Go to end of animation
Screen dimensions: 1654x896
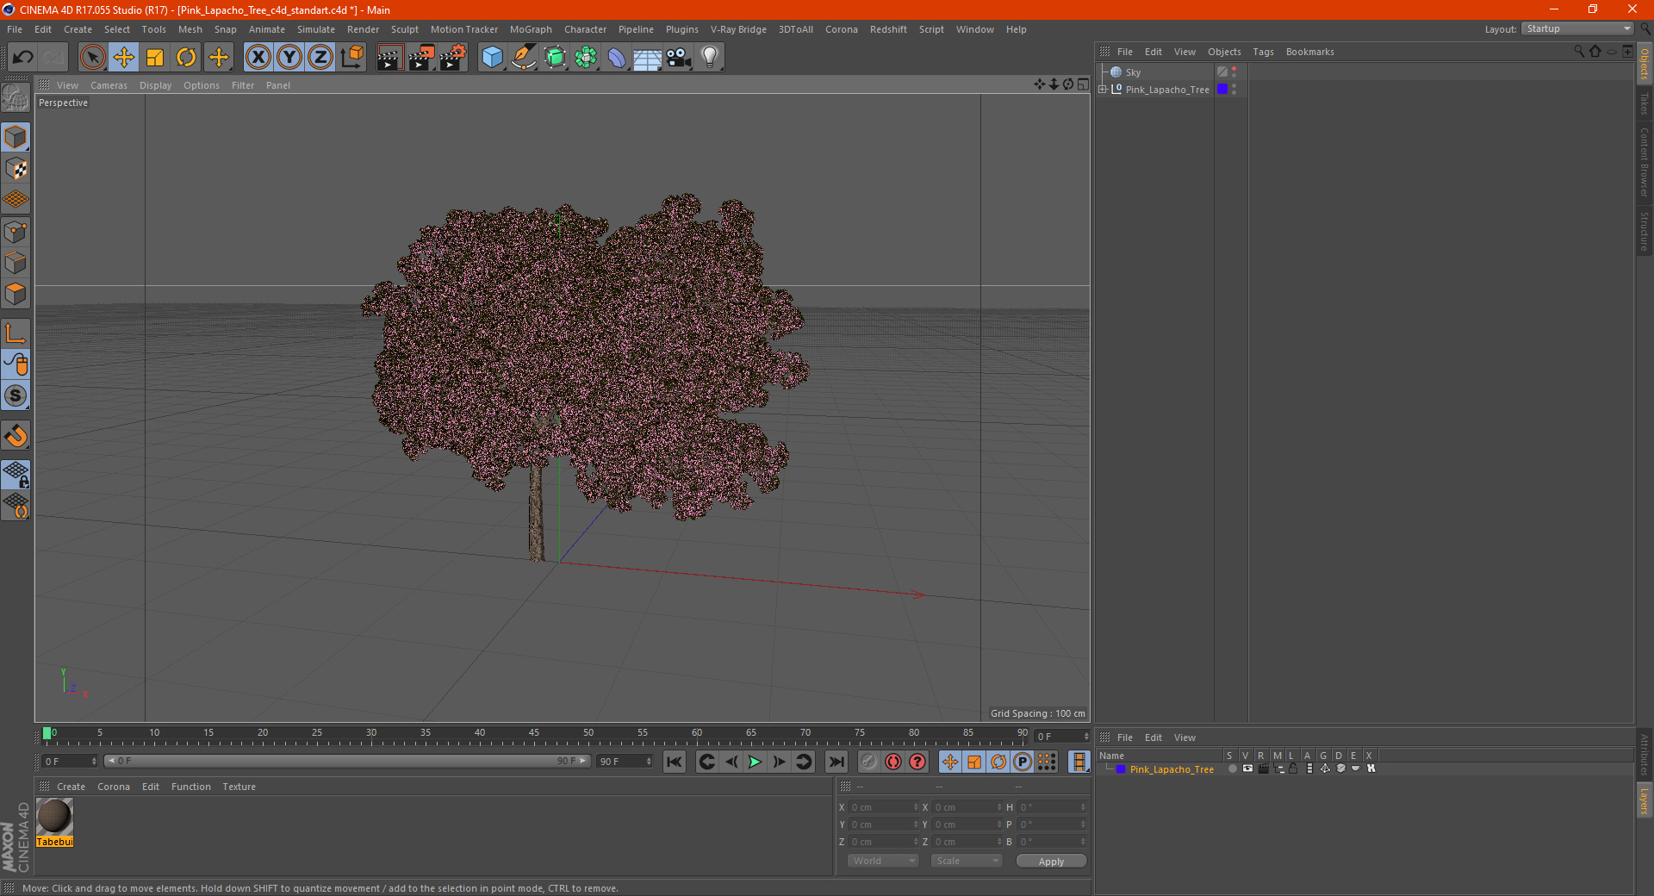836,762
